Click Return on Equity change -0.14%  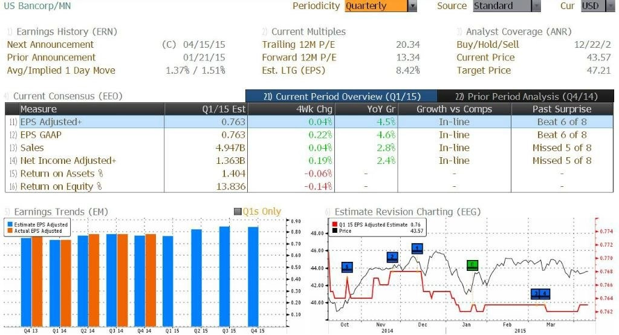pyautogui.click(x=318, y=186)
